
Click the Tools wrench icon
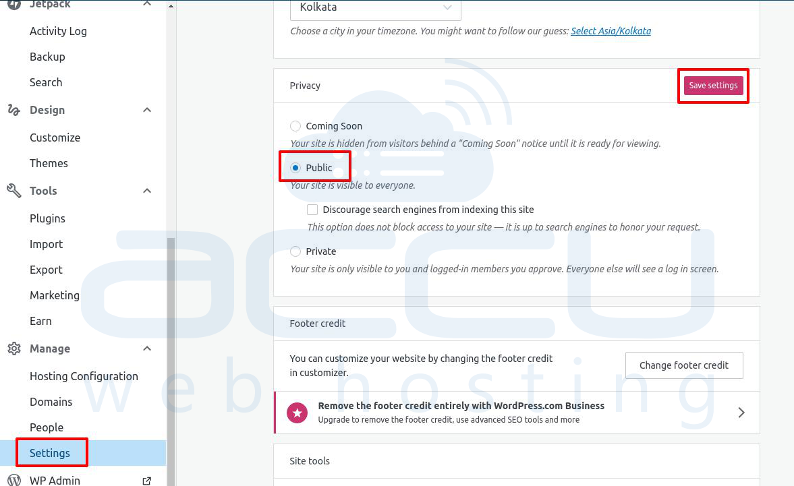[13, 191]
